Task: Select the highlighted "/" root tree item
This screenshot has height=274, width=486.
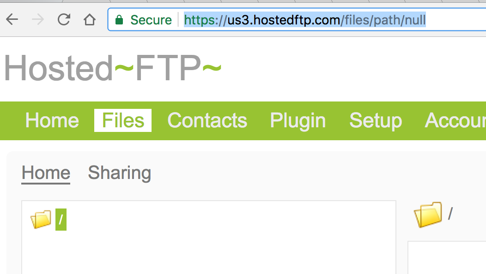Action: tap(61, 220)
